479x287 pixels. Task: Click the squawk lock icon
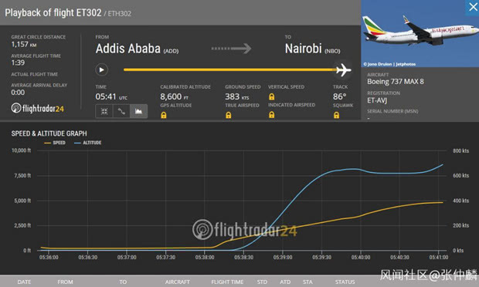pos(336,115)
